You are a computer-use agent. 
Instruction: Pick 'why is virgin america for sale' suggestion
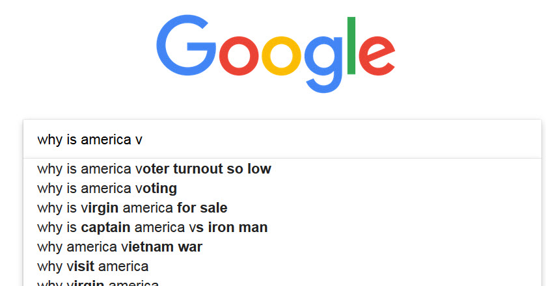click(282, 208)
